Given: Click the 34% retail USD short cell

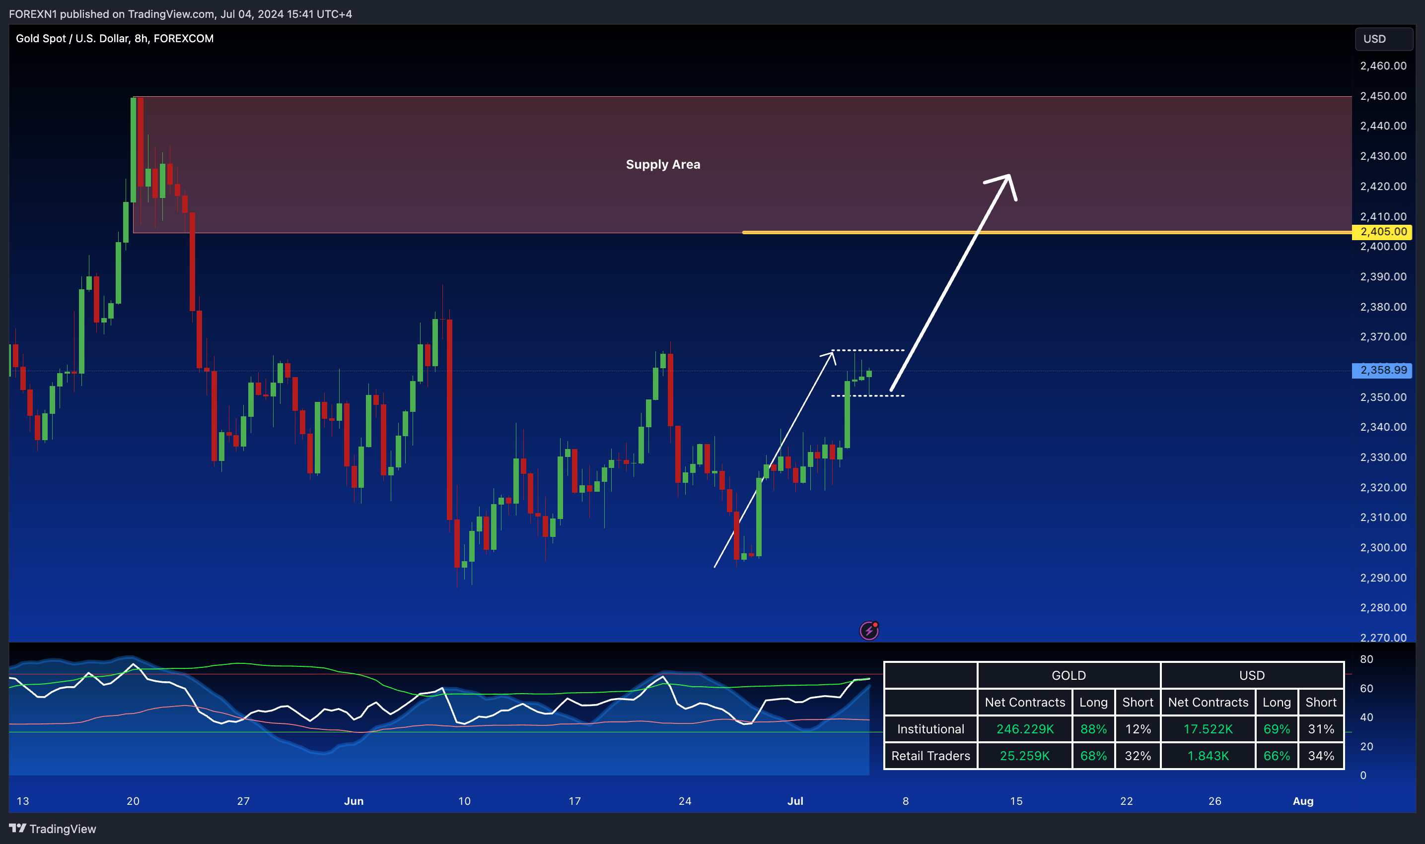Looking at the screenshot, I should (1321, 756).
